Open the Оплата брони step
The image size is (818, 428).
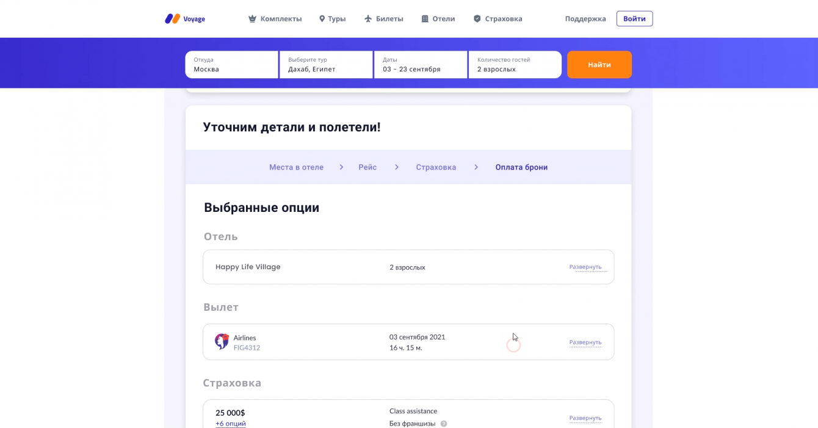(x=521, y=167)
